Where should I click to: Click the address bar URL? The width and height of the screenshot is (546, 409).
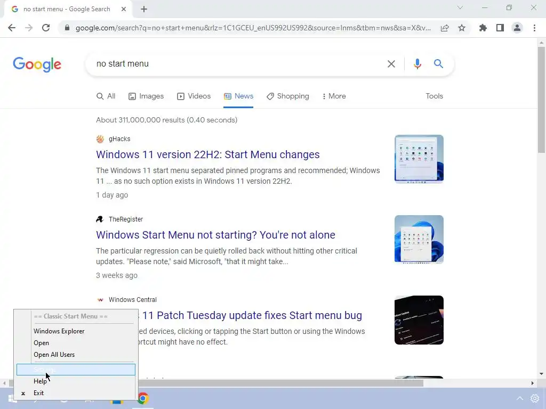pos(253,28)
